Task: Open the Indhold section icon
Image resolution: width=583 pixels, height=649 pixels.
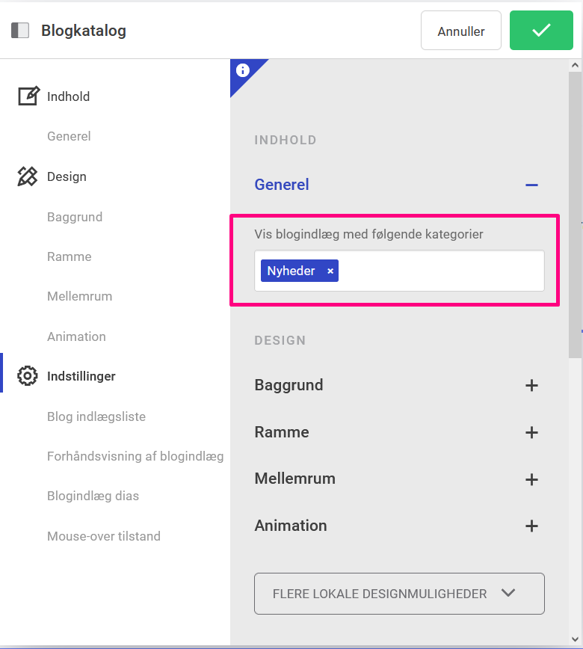Action: click(x=28, y=96)
